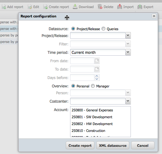Open the From date calendar picker
Viewport: 162px width, 154px height.
[x=97, y=61]
